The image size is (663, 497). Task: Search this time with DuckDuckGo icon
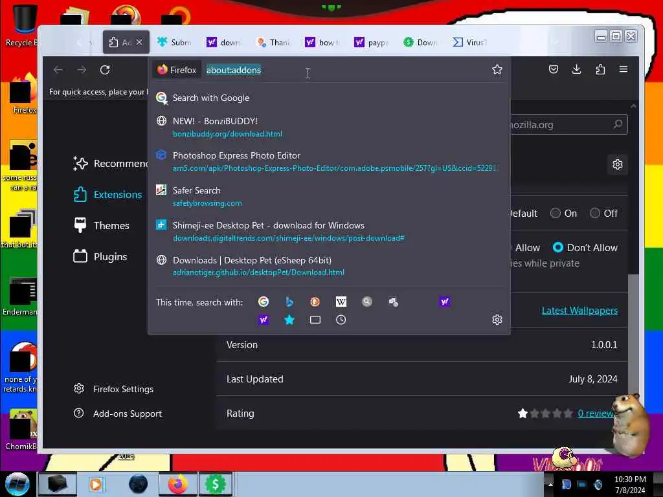(315, 302)
